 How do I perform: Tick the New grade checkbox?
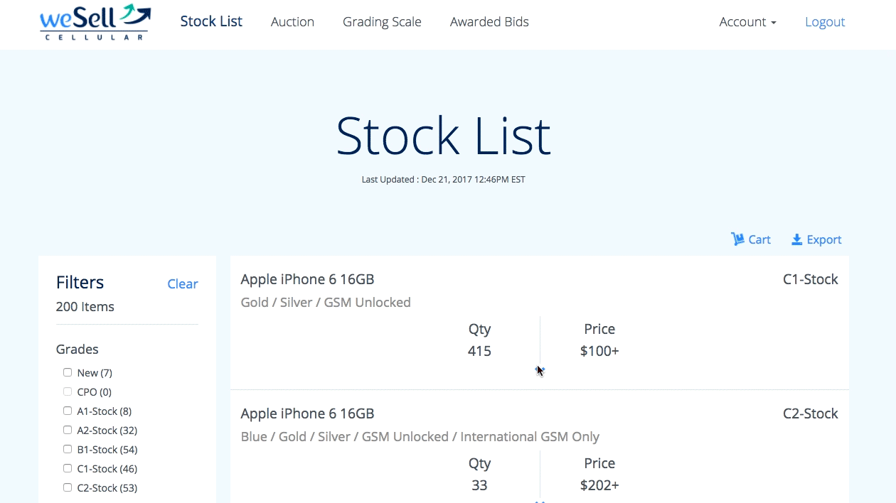click(68, 372)
